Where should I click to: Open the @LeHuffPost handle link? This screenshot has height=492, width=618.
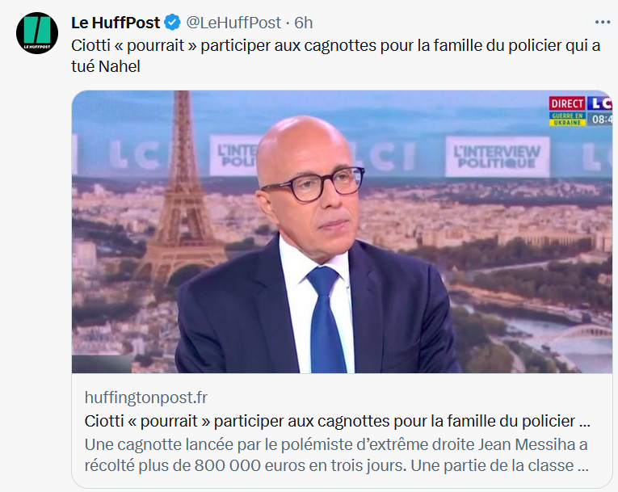point(233,23)
